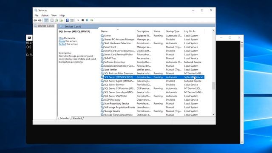Go forward with the toolbar Forward arrow

[40, 20]
